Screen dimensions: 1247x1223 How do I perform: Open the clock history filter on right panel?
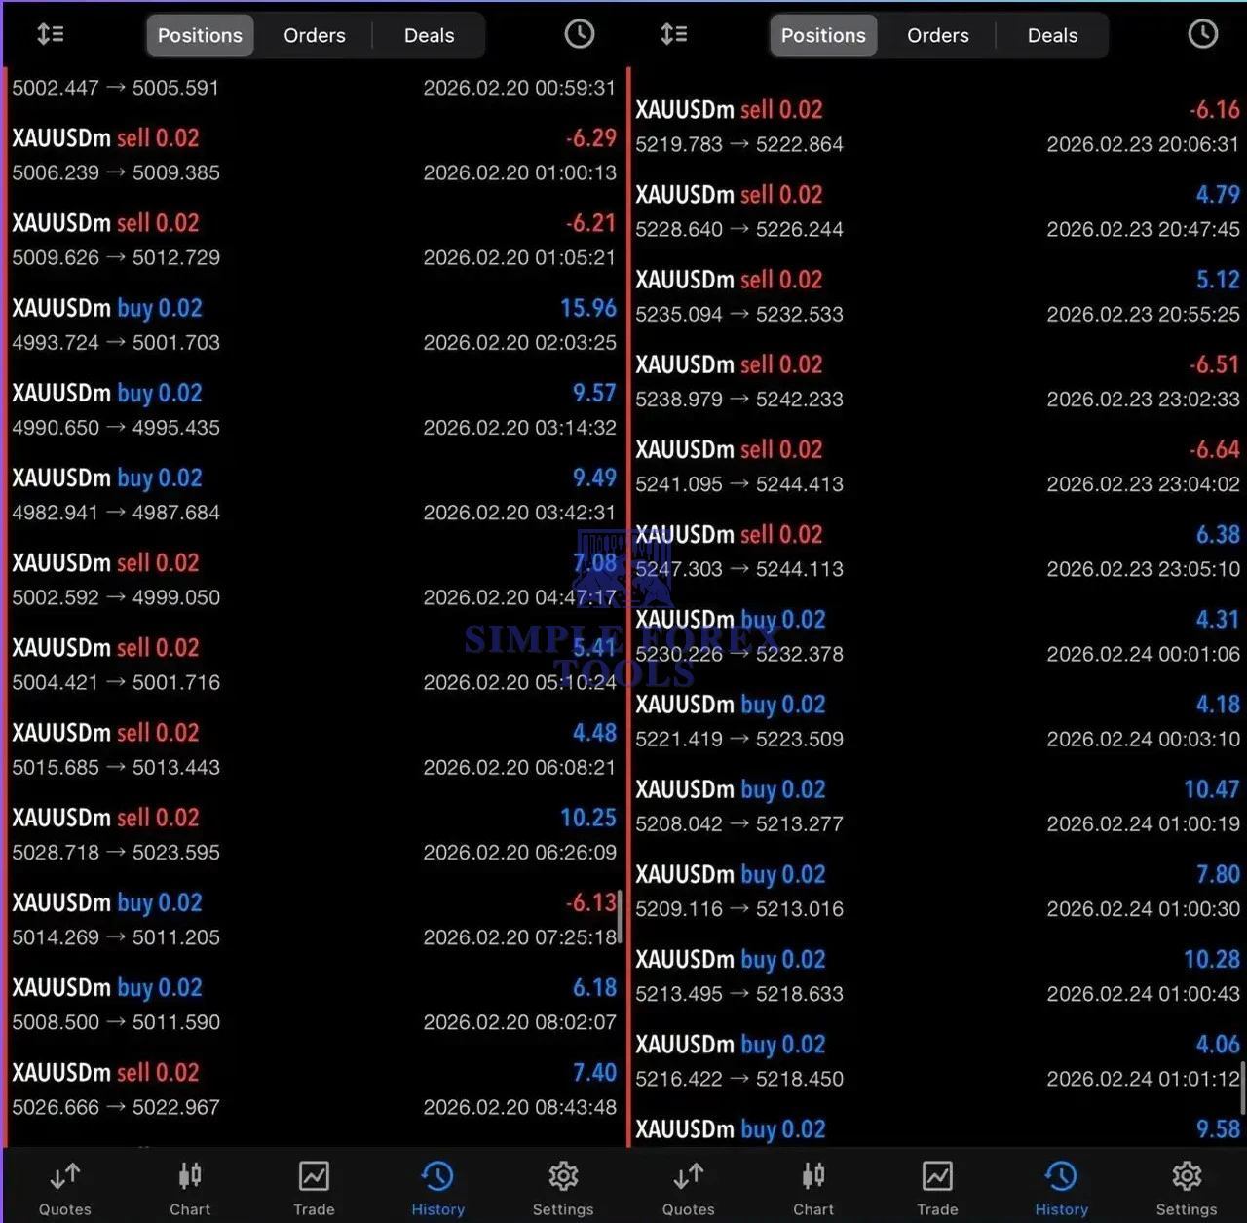click(x=1202, y=34)
